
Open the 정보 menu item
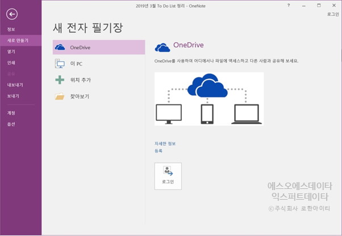coord(11,29)
